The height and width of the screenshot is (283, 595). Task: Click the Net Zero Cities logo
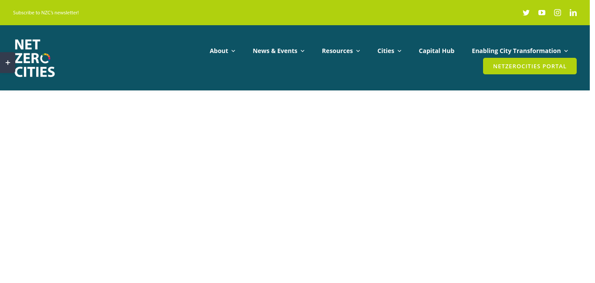pos(35,58)
